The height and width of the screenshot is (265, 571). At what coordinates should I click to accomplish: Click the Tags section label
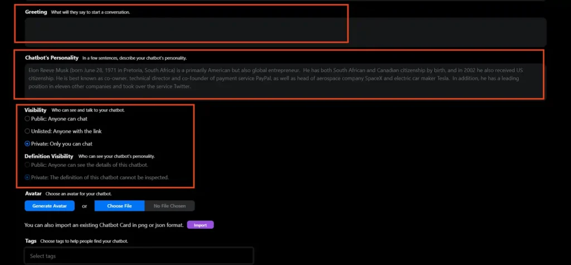pyautogui.click(x=31, y=241)
